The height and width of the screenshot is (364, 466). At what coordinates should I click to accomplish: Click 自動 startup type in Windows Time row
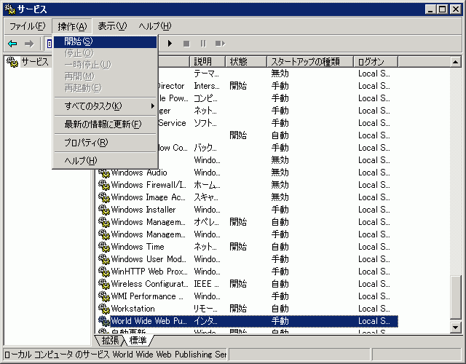point(280,247)
